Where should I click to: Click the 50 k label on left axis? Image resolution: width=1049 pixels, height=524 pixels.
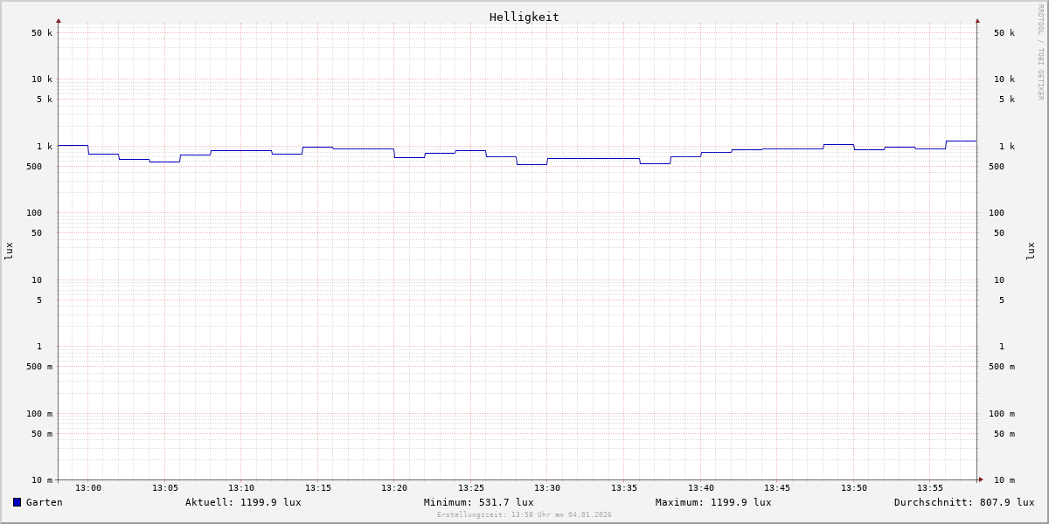[x=42, y=33]
